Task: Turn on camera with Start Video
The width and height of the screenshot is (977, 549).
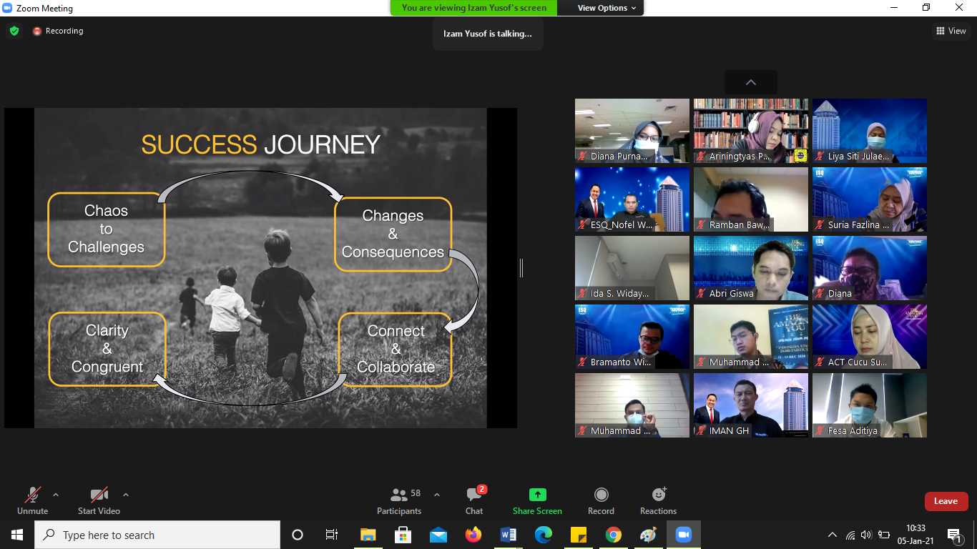Action: [99, 500]
